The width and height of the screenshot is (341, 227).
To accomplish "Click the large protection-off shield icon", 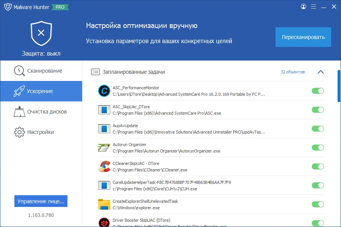I will [x=41, y=33].
